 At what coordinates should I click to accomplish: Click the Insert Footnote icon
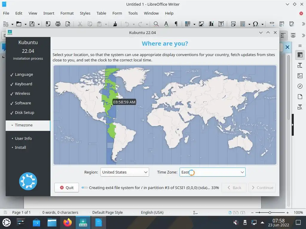282,24
